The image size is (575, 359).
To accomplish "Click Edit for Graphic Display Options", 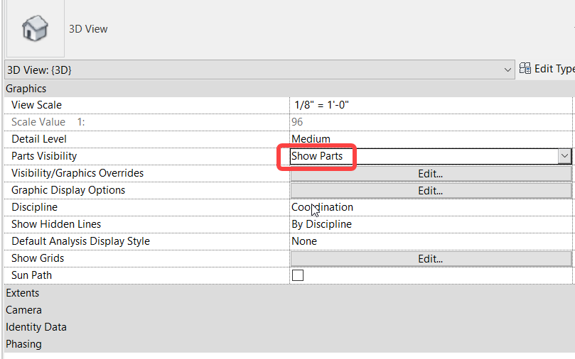I will (x=430, y=190).
